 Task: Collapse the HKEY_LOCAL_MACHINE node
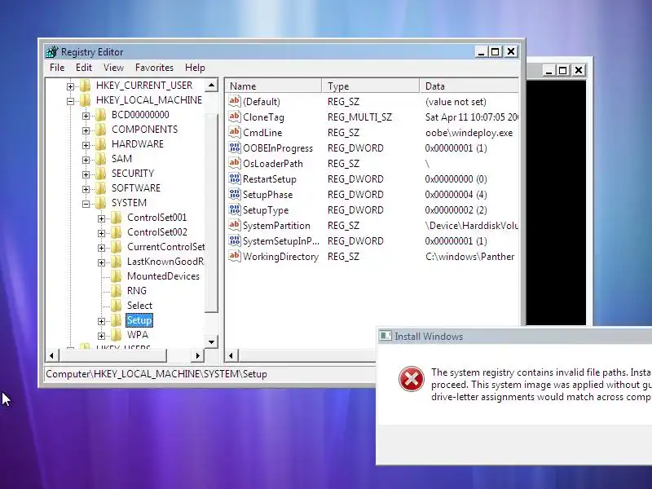coord(70,100)
